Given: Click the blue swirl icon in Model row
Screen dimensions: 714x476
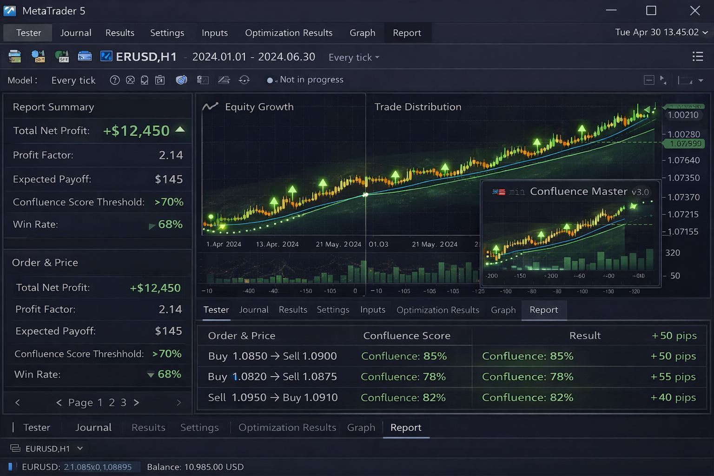Looking at the screenshot, I should point(181,80).
